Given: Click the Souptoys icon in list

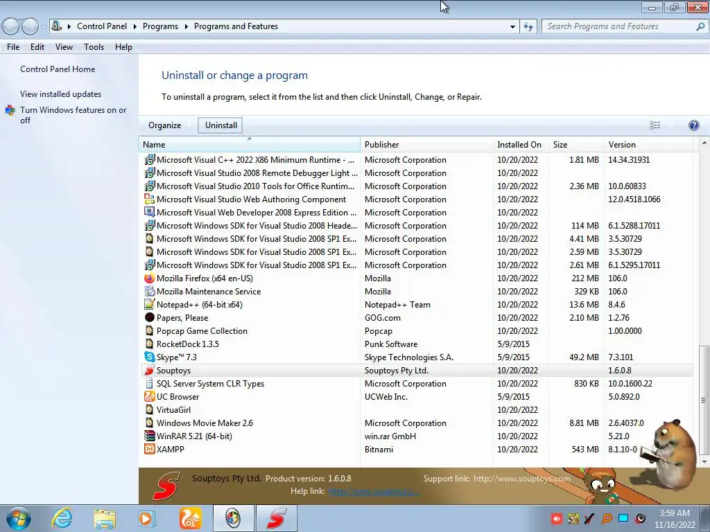Looking at the screenshot, I should tap(149, 370).
